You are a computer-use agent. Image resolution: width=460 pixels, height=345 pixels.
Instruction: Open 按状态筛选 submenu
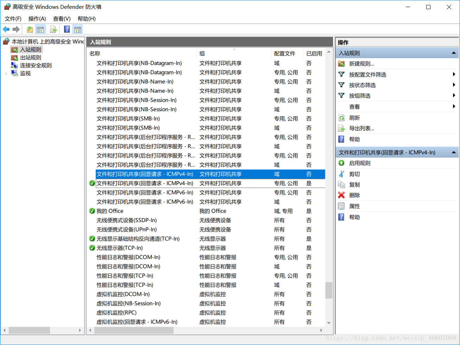(362, 85)
